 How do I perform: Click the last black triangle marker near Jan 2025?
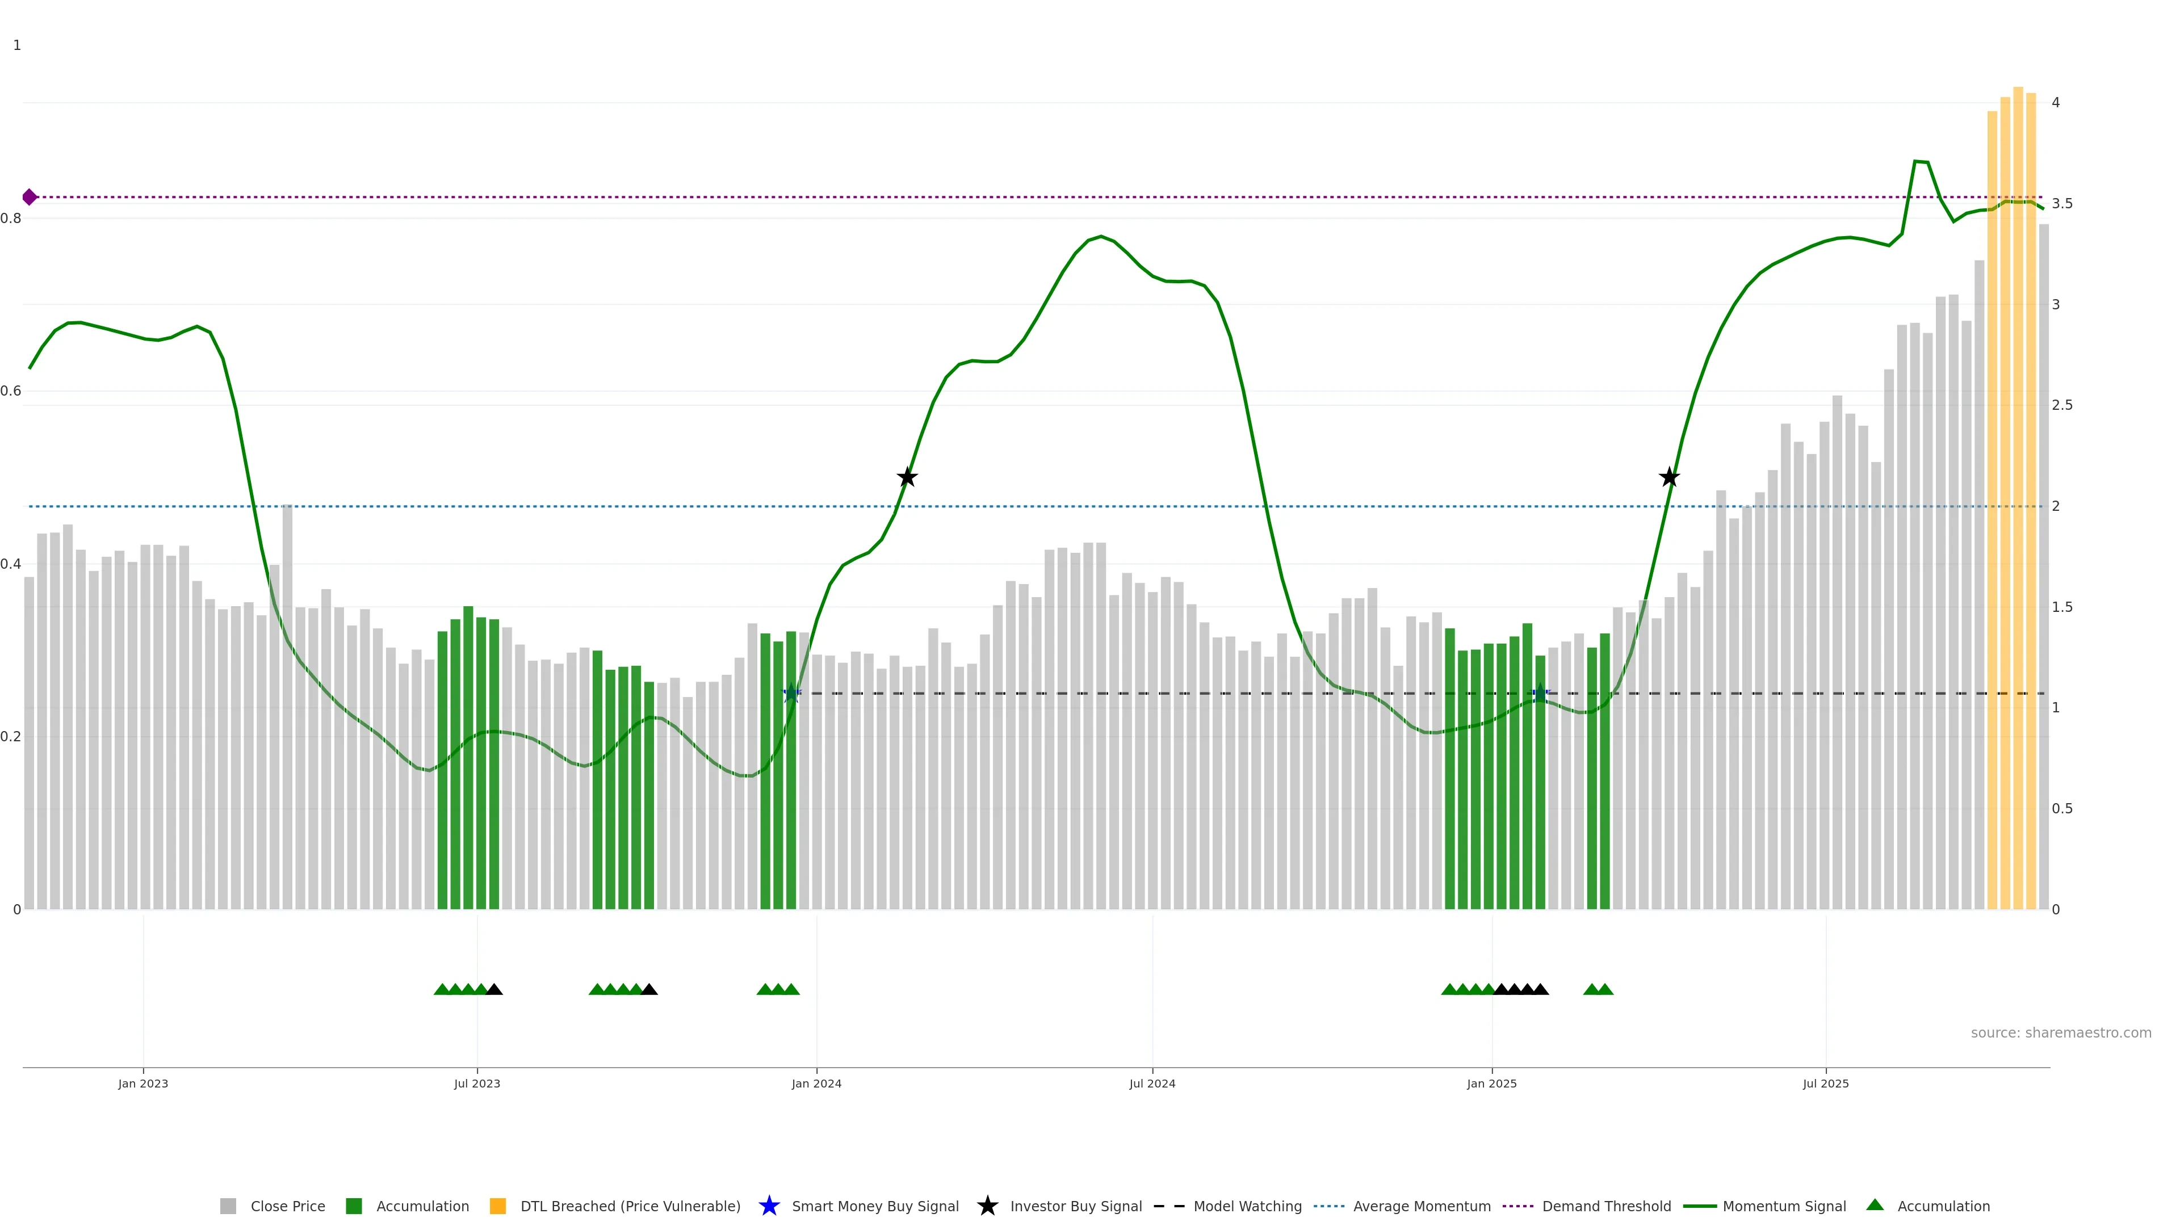1540,989
